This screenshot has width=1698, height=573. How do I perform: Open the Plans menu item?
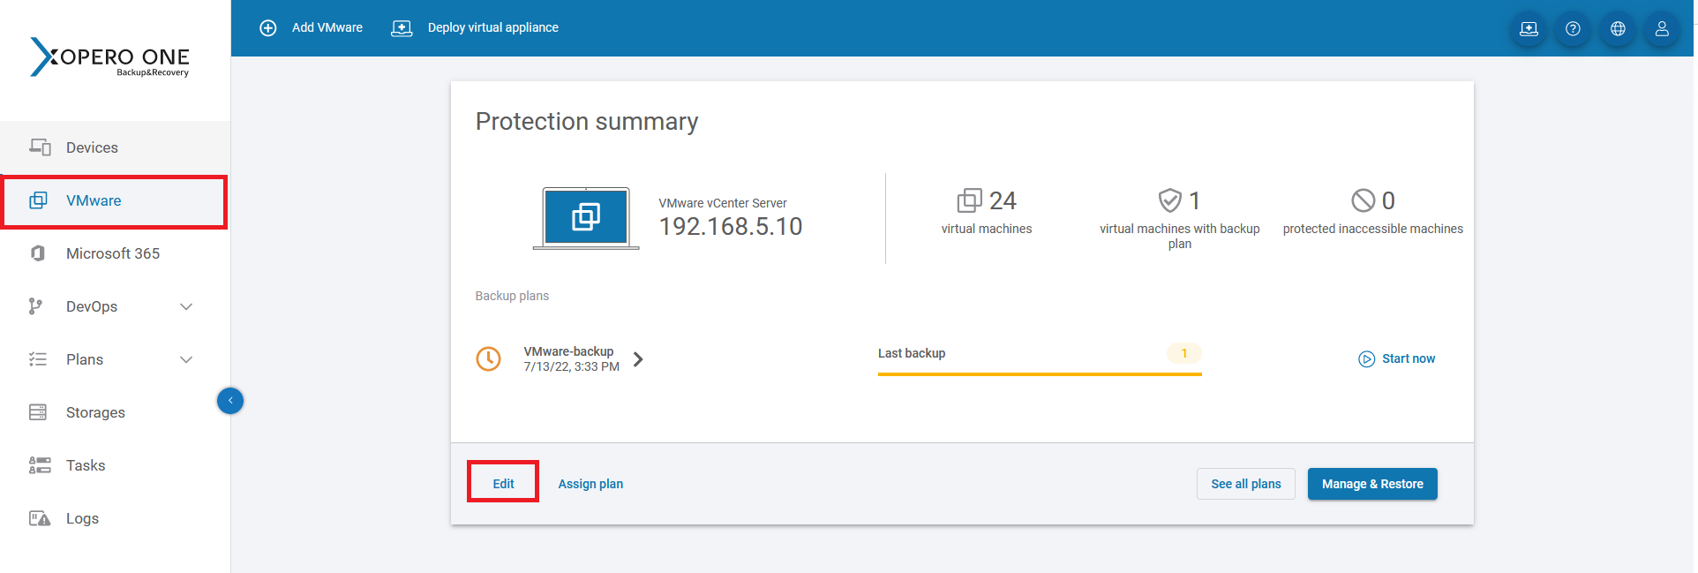(85, 359)
